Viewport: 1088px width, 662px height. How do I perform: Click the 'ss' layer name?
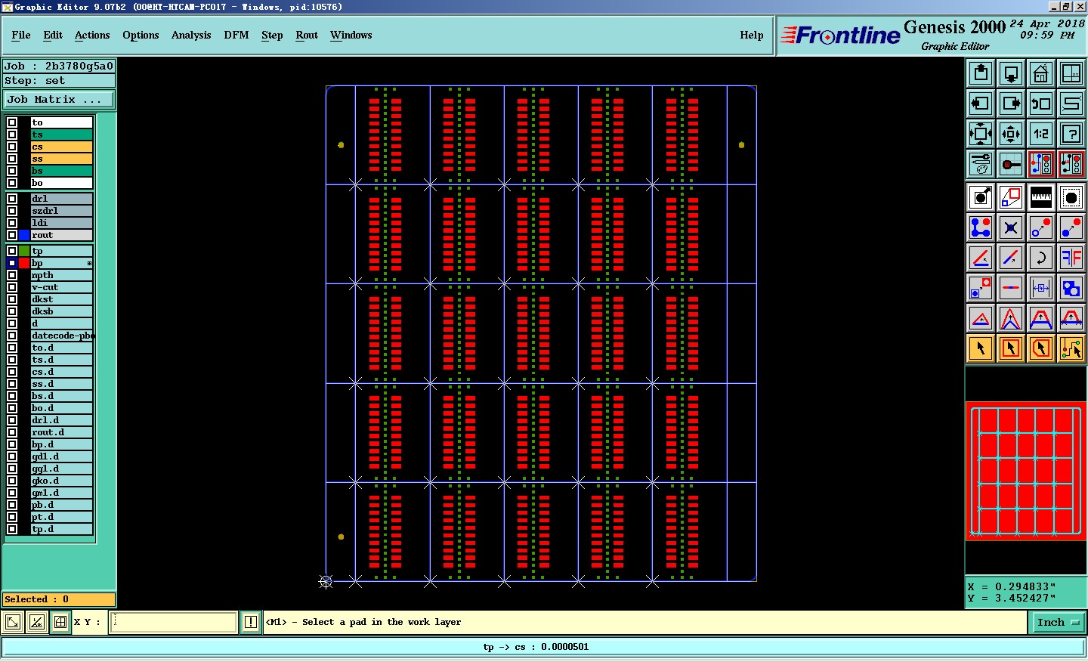click(x=61, y=159)
